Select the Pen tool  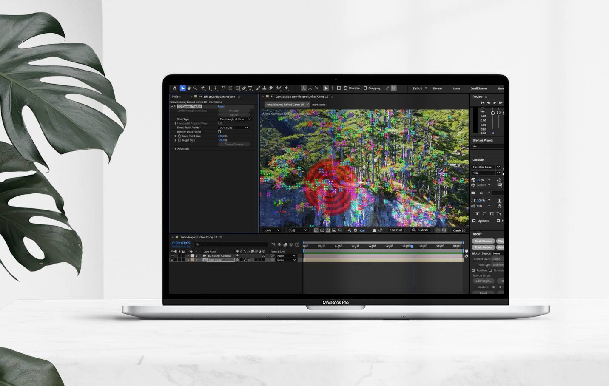coord(244,88)
